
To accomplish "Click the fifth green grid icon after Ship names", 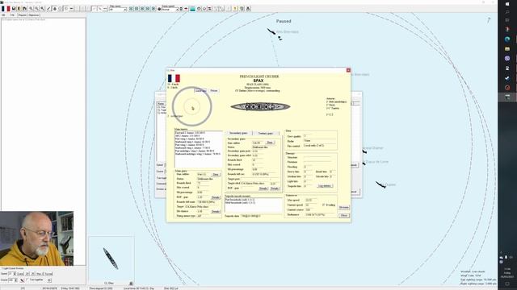I will click(x=153, y=9).
